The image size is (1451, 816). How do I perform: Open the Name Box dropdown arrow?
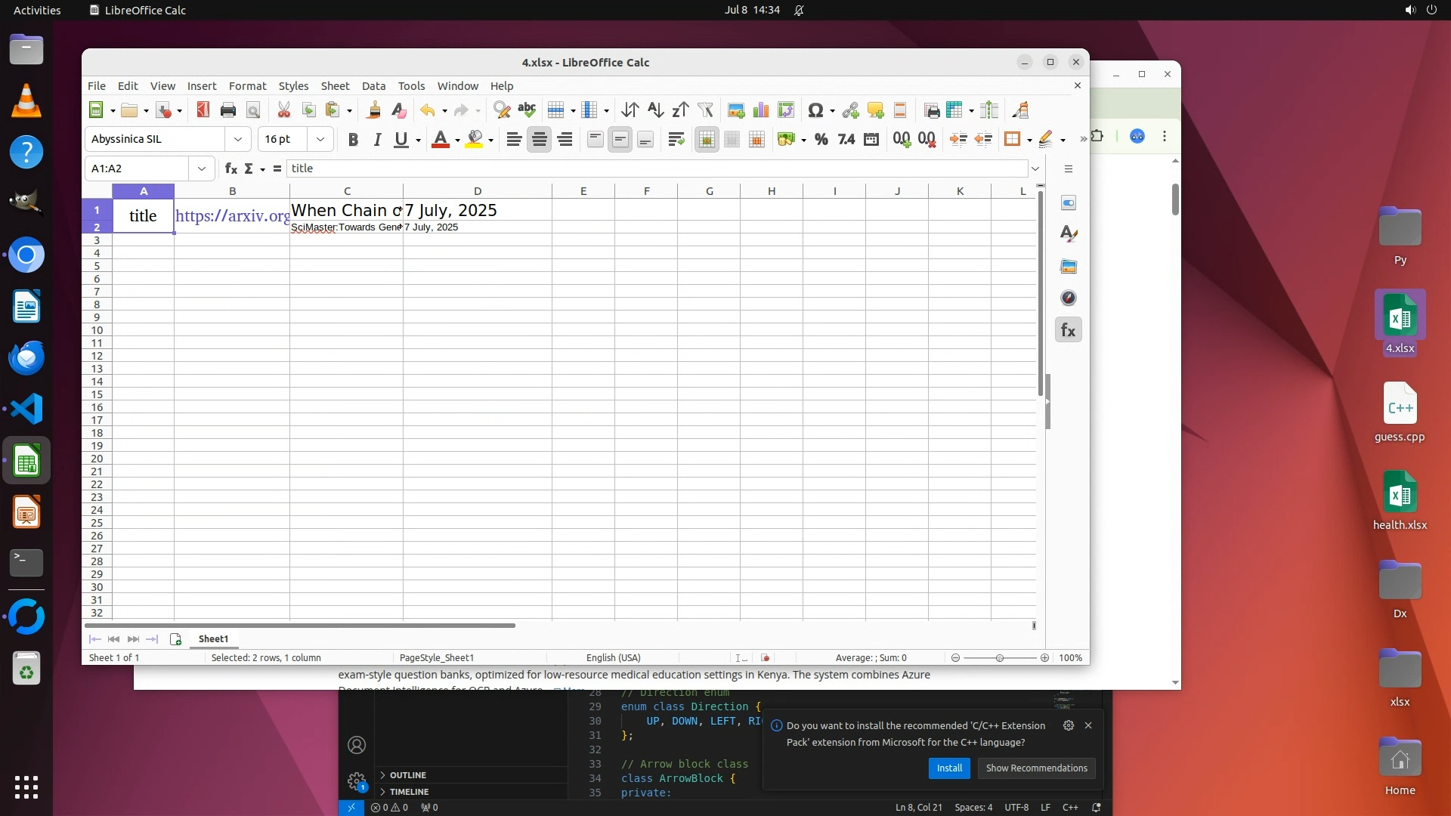201,168
